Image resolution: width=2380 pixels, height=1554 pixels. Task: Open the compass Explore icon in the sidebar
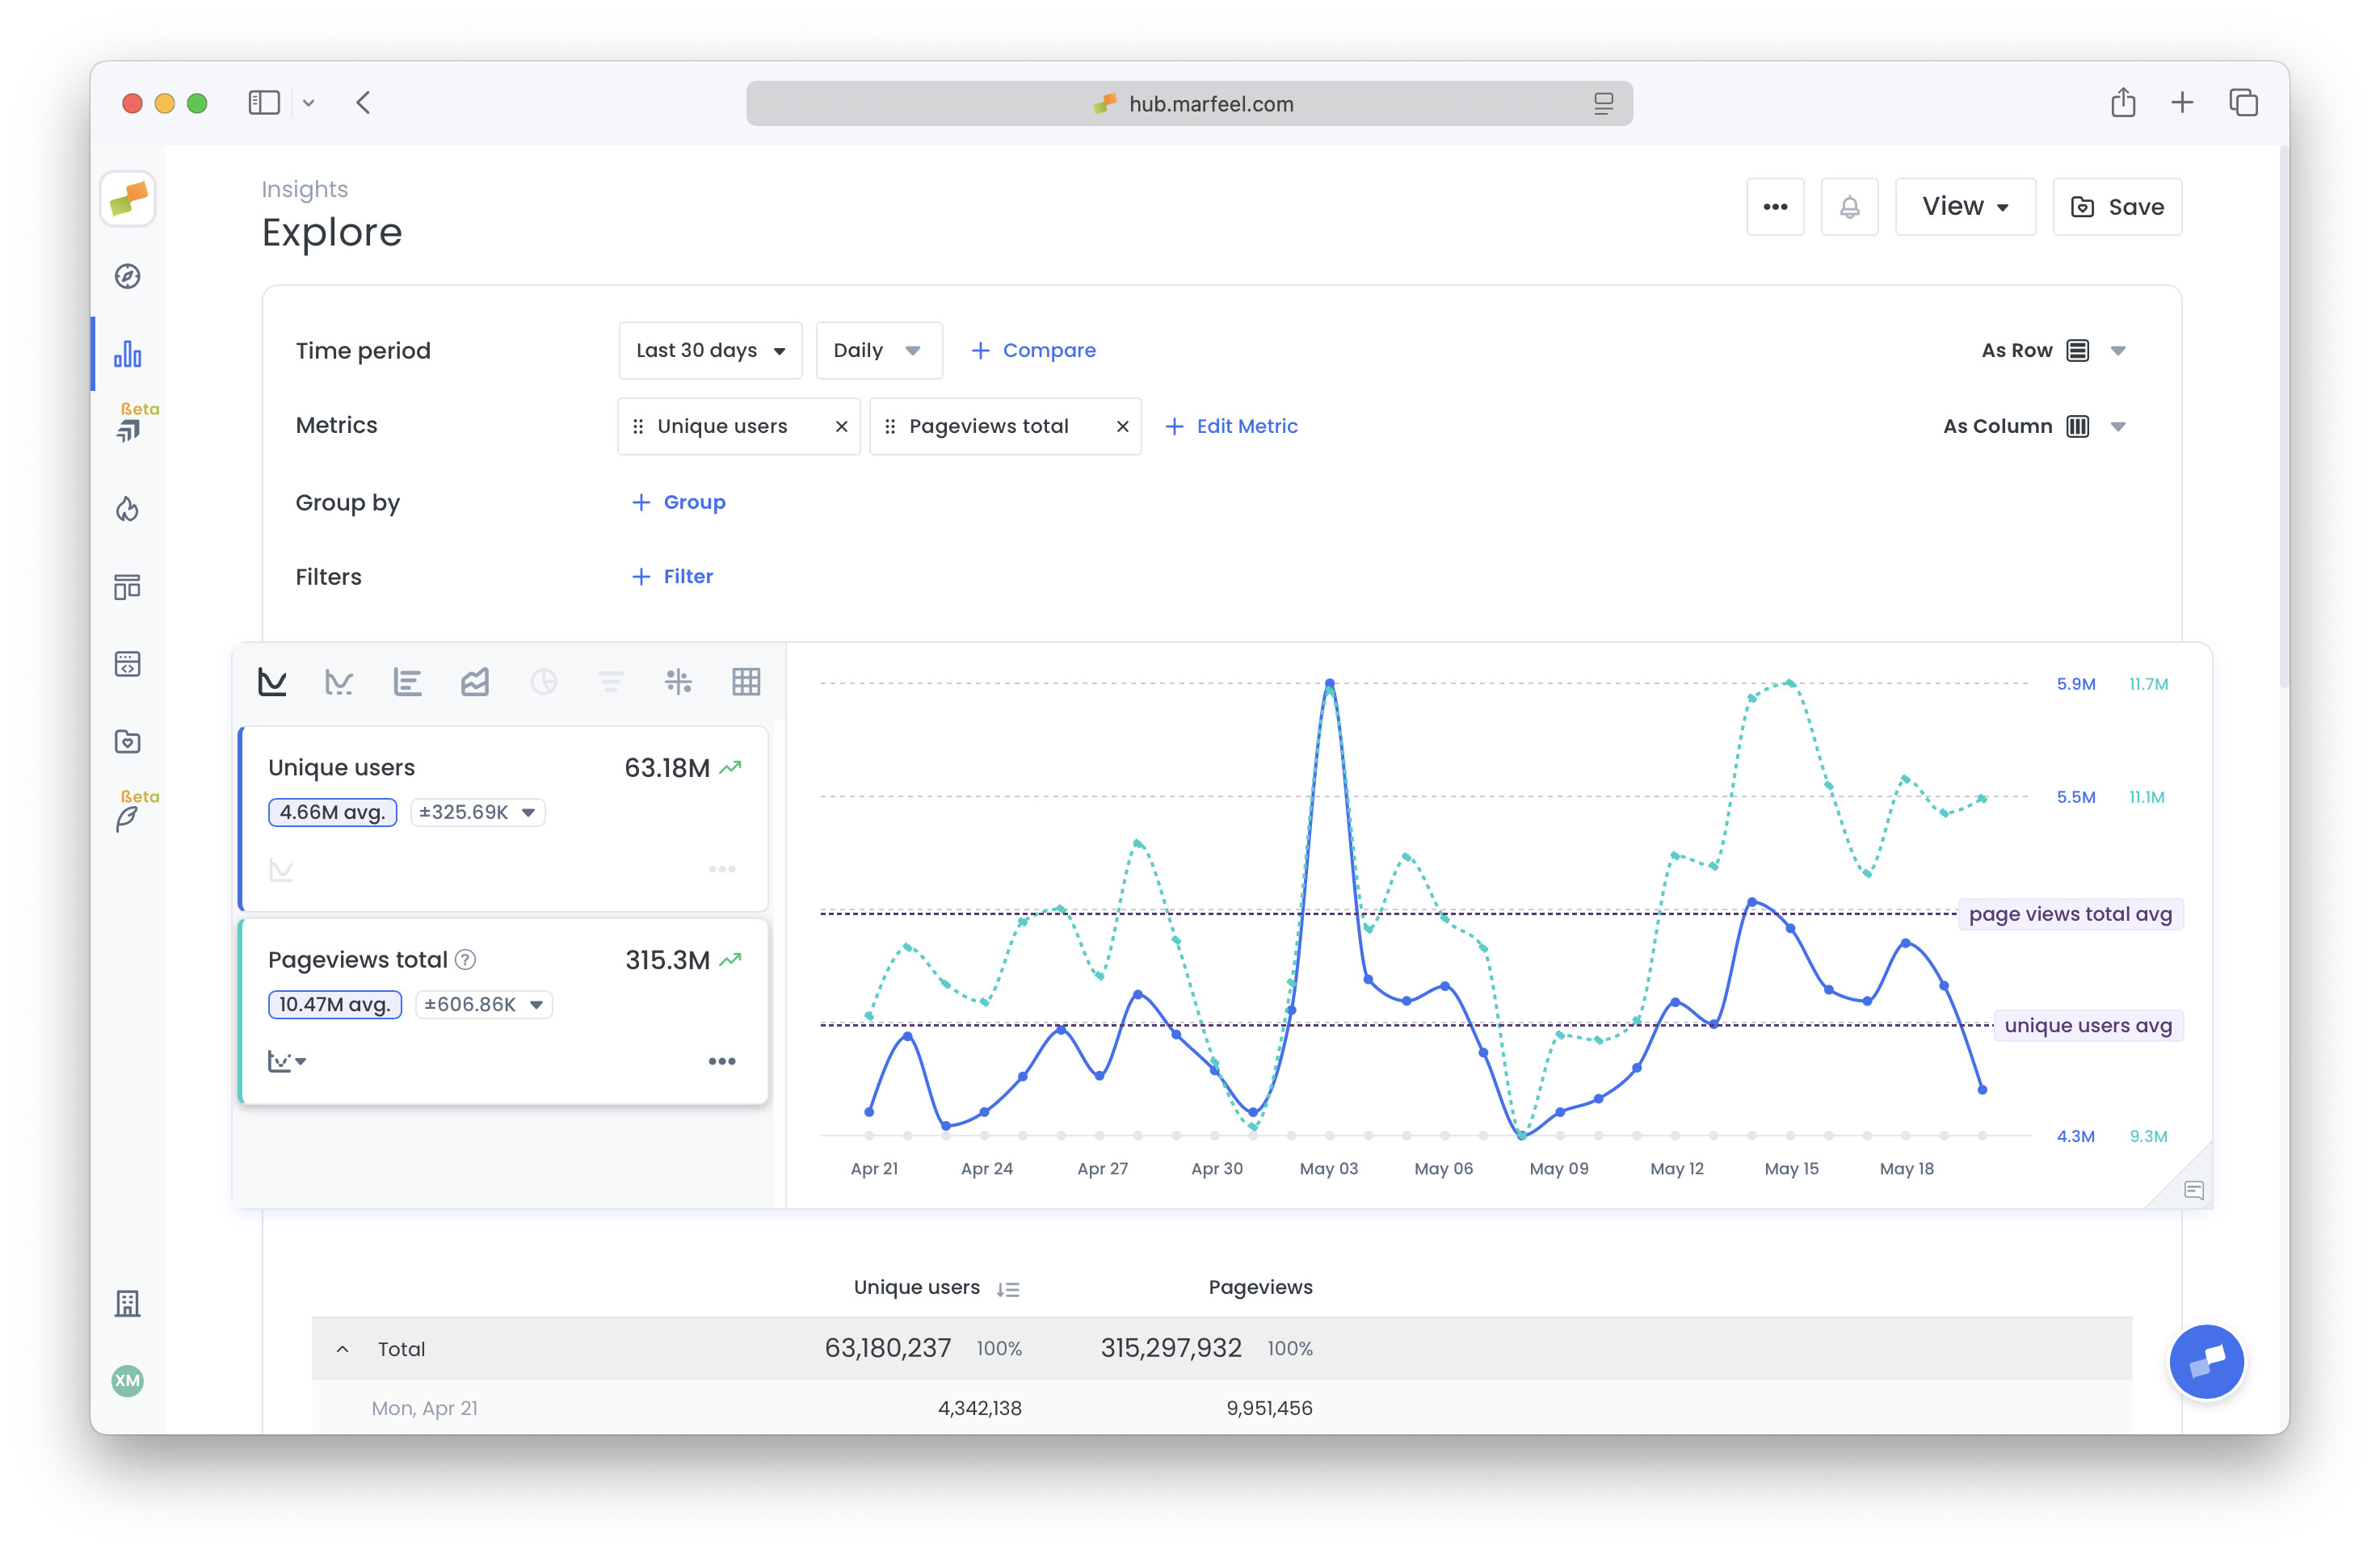click(x=127, y=277)
